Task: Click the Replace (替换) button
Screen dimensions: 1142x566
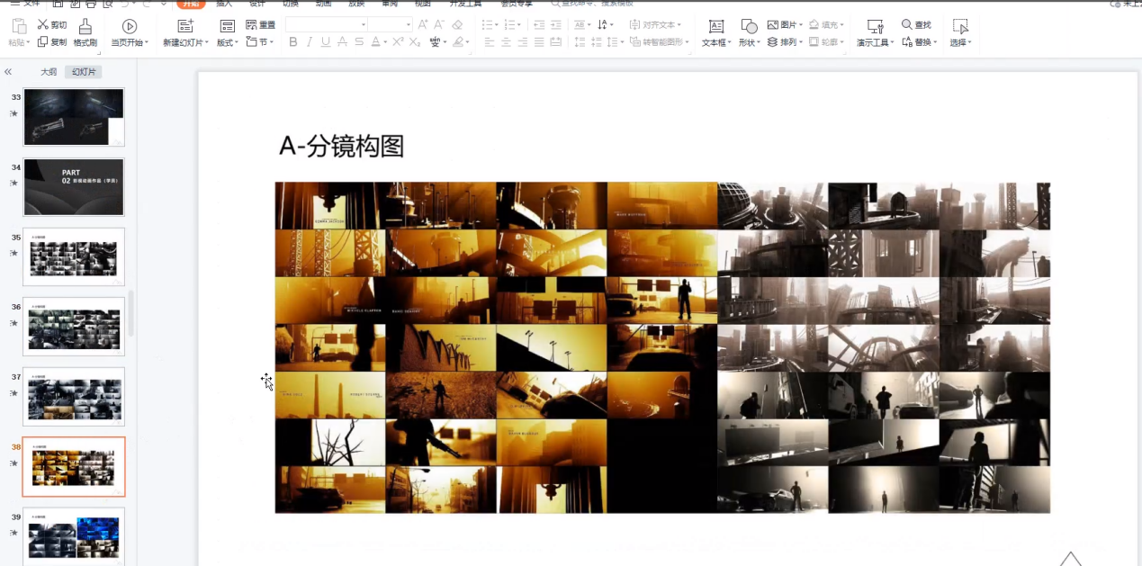Action: pos(919,42)
